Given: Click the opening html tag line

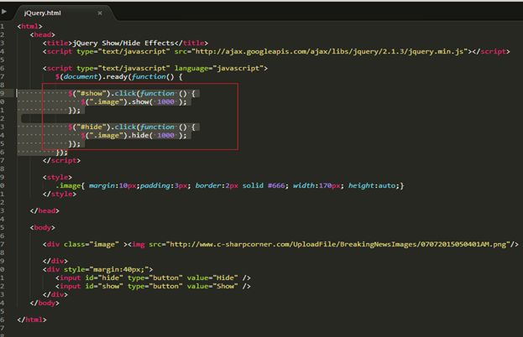Looking at the screenshot, I should point(30,26).
